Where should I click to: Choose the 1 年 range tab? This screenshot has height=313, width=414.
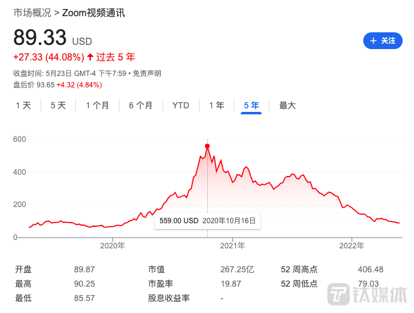click(x=216, y=105)
